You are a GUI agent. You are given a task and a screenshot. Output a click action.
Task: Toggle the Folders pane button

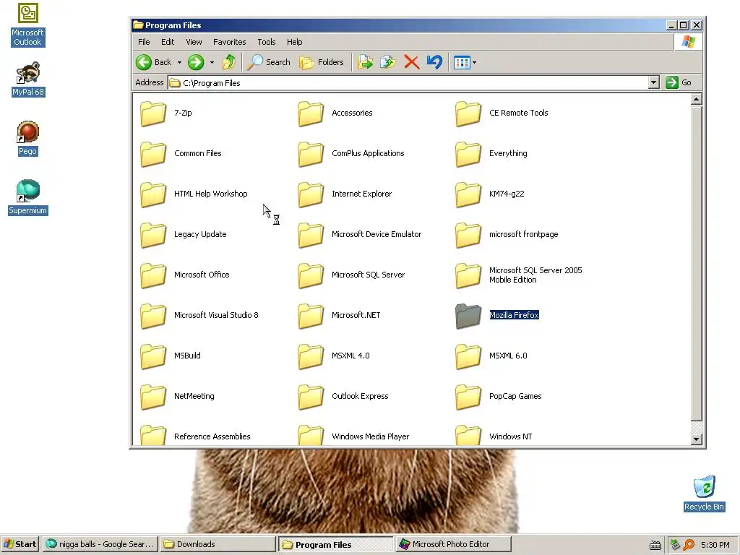coord(322,62)
